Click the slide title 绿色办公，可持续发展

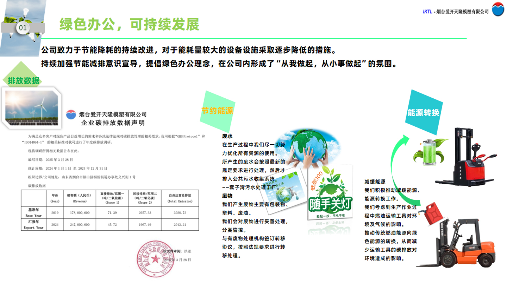pos(129,24)
